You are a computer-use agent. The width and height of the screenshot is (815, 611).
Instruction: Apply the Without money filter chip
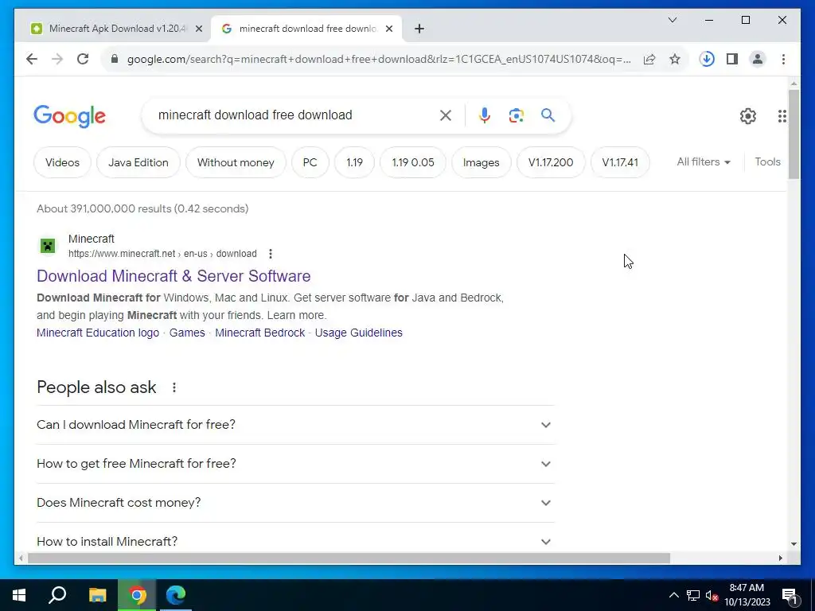pyautogui.click(x=236, y=162)
